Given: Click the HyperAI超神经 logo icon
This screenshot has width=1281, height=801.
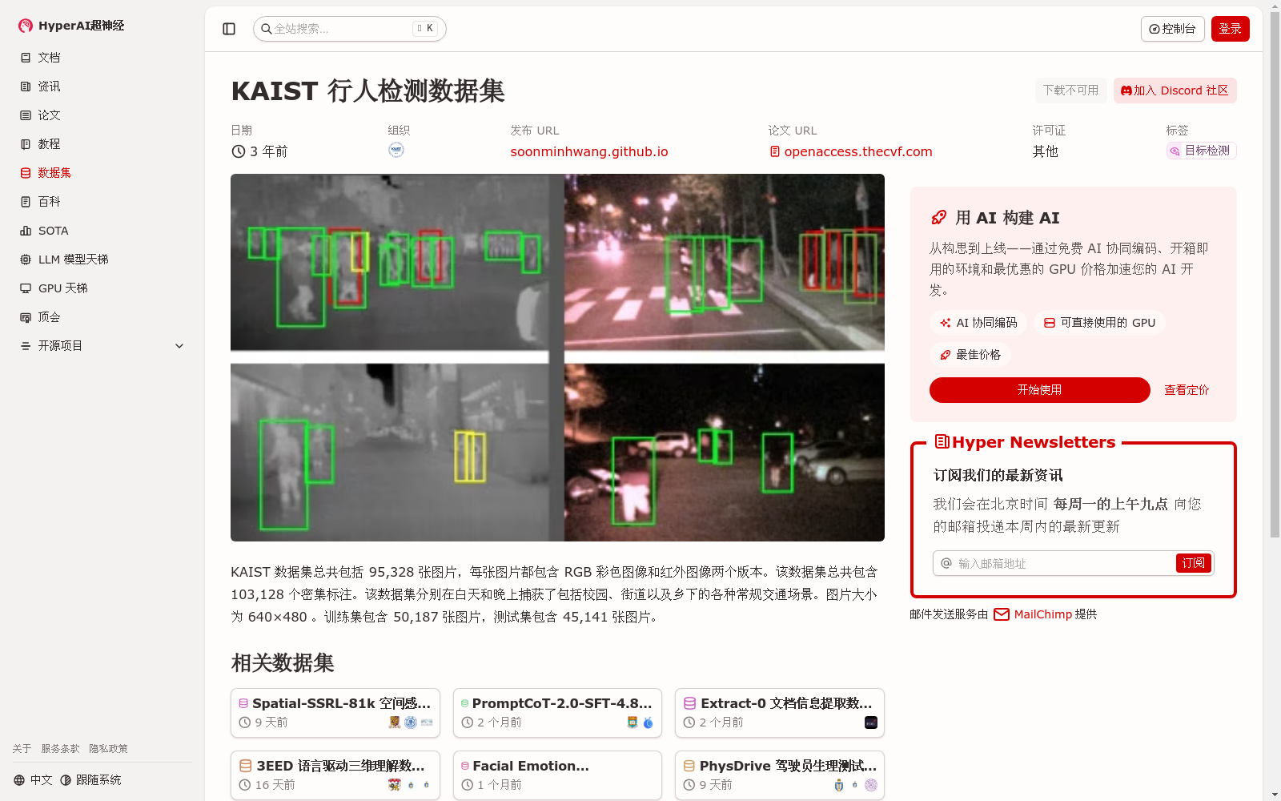Looking at the screenshot, I should tap(26, 26).
